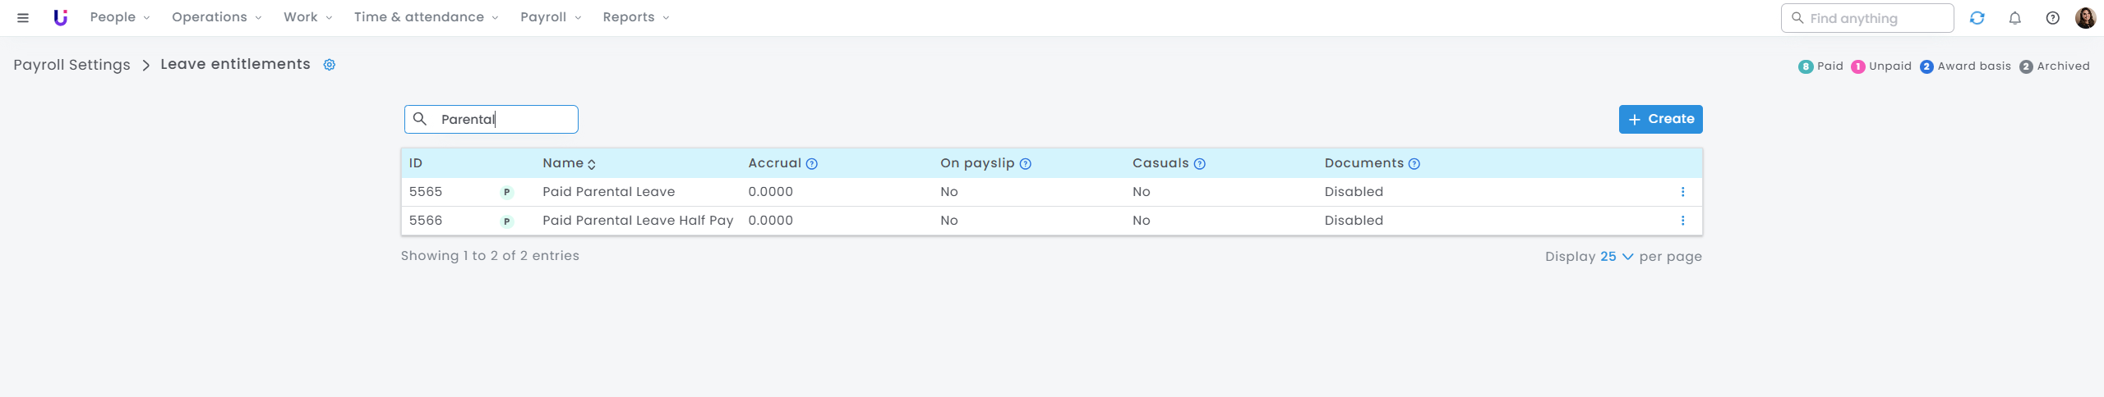The width and height of the screenshot is (2104, 397).
Task: Show the Documents column help tooltip
Action: [x=1414, y=164]
